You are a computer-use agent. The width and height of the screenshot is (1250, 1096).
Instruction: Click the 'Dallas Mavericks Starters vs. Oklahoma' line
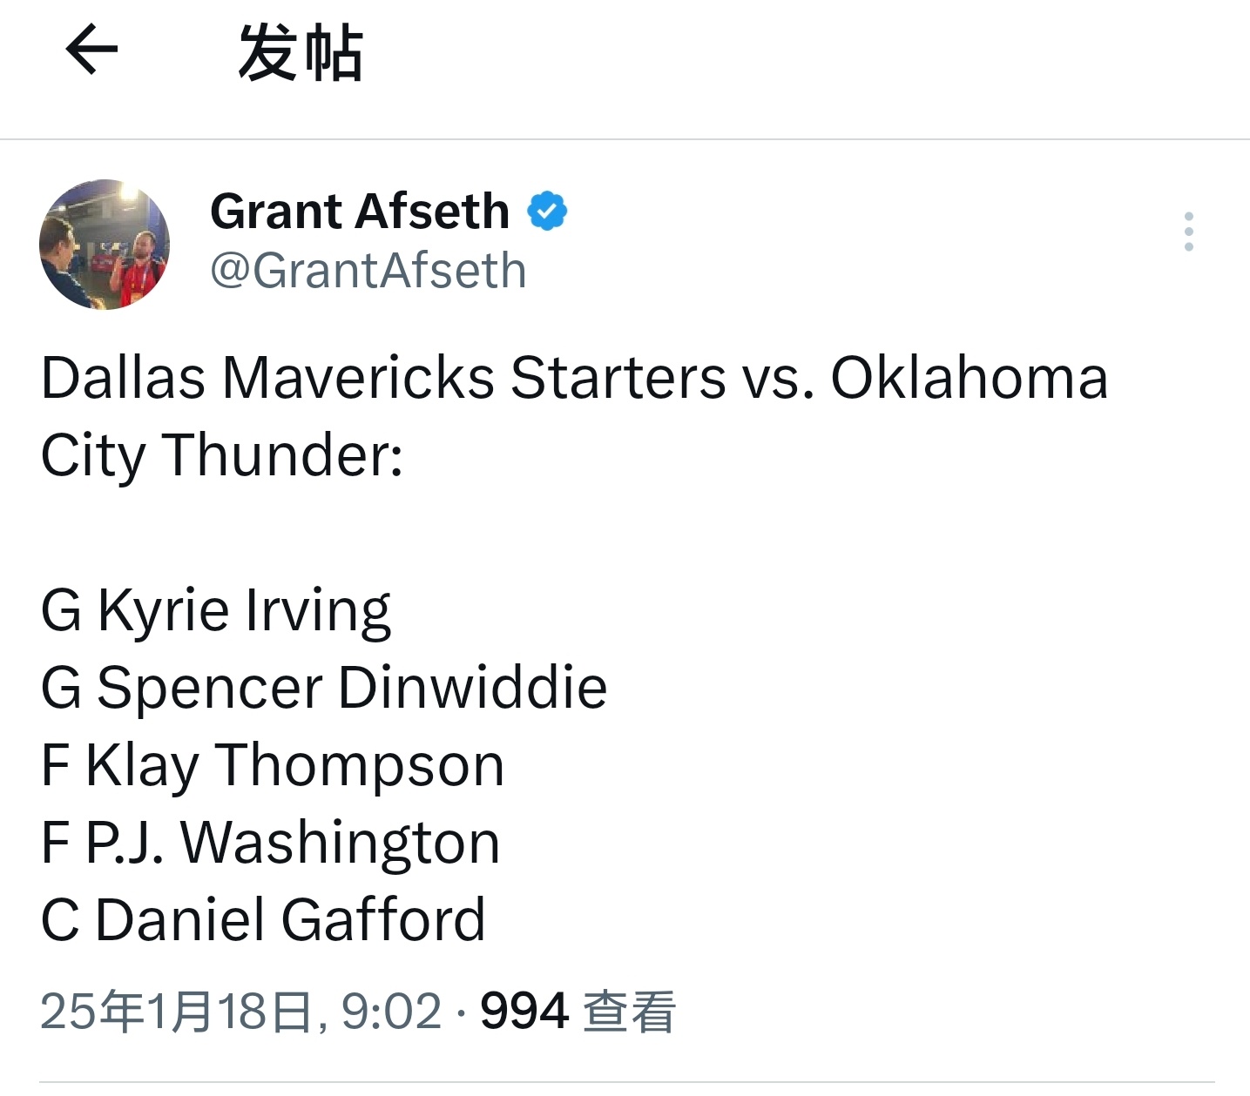(575, 379)
